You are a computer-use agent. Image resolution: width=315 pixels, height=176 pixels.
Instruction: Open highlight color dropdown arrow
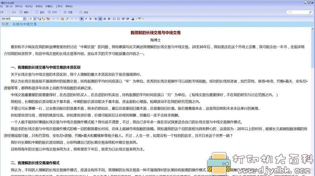(143, 19)
